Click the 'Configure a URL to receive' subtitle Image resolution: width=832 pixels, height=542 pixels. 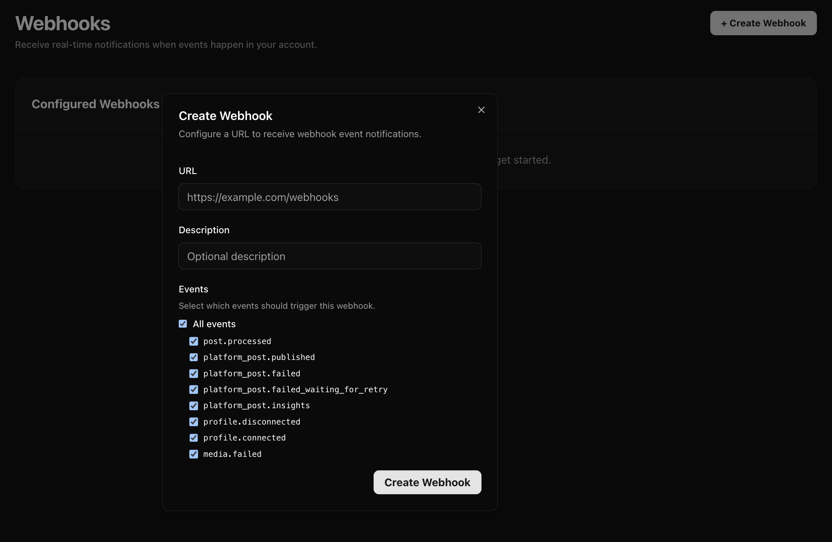click(x=300, y=134)
